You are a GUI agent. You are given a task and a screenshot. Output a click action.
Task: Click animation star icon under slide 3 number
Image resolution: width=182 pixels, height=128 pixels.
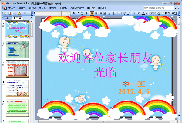coord(3,65)
